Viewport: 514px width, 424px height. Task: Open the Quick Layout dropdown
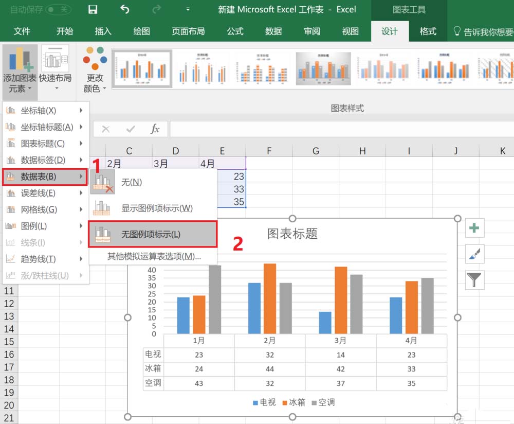(x=55, y=68)
